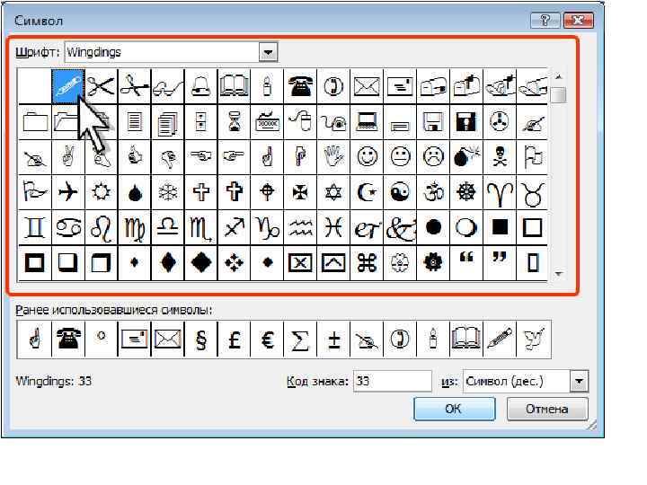
Task: Select the boxed X symbol
Action: coord(300,262)
